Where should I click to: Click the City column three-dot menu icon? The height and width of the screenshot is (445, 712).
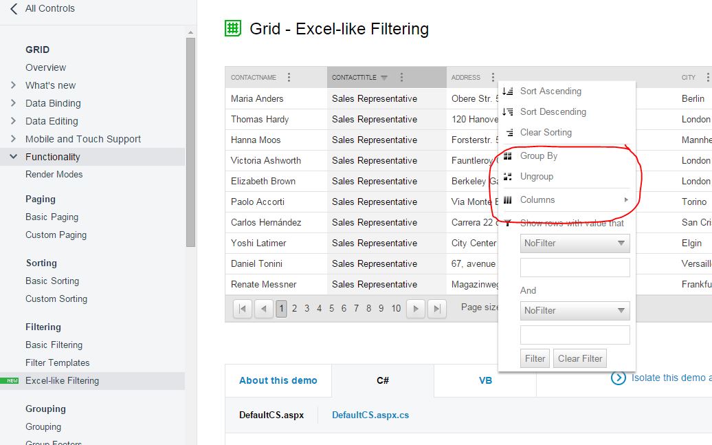(x=706, y=78)
